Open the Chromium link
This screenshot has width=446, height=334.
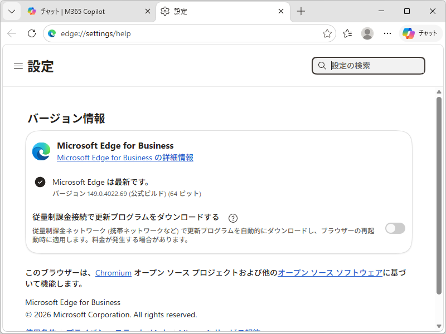coord(113,273)
